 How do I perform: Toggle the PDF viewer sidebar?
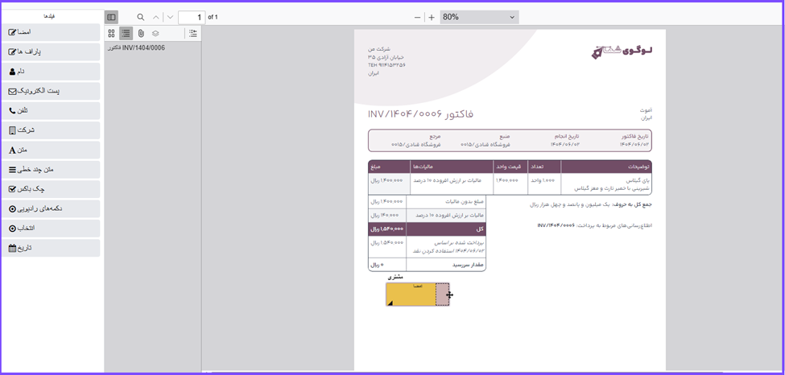(111, 17)
